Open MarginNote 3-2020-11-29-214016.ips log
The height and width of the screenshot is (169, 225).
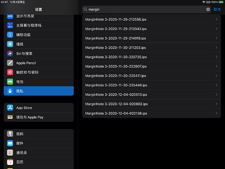pyautogui.click(x=152, y=38)
